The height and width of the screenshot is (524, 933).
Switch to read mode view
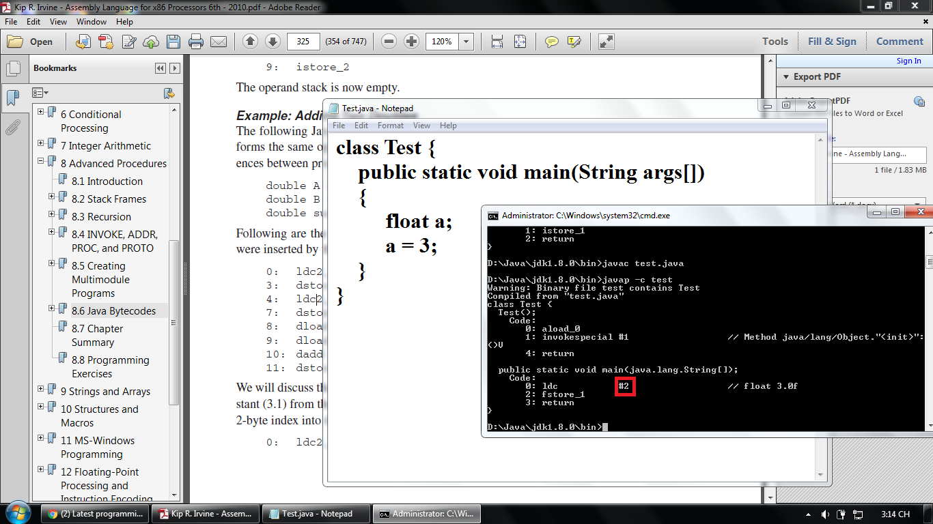(606, 42)
